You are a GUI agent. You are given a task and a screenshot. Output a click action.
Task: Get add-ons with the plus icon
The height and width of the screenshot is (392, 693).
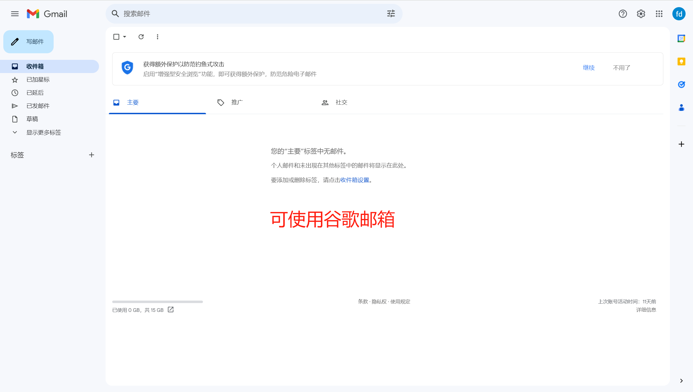tap(681, 144)
